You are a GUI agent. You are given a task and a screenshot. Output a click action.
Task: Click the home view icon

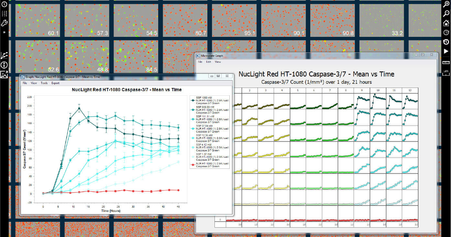[x=446, y=23]
